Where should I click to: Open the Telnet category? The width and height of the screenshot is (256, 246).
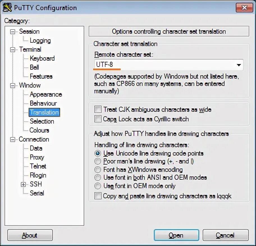coord(38,166)
